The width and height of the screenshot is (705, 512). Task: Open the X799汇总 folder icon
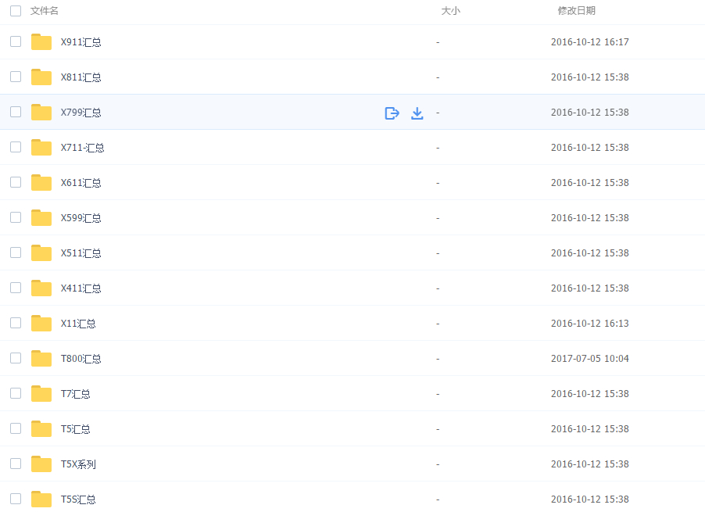[41, 112]
